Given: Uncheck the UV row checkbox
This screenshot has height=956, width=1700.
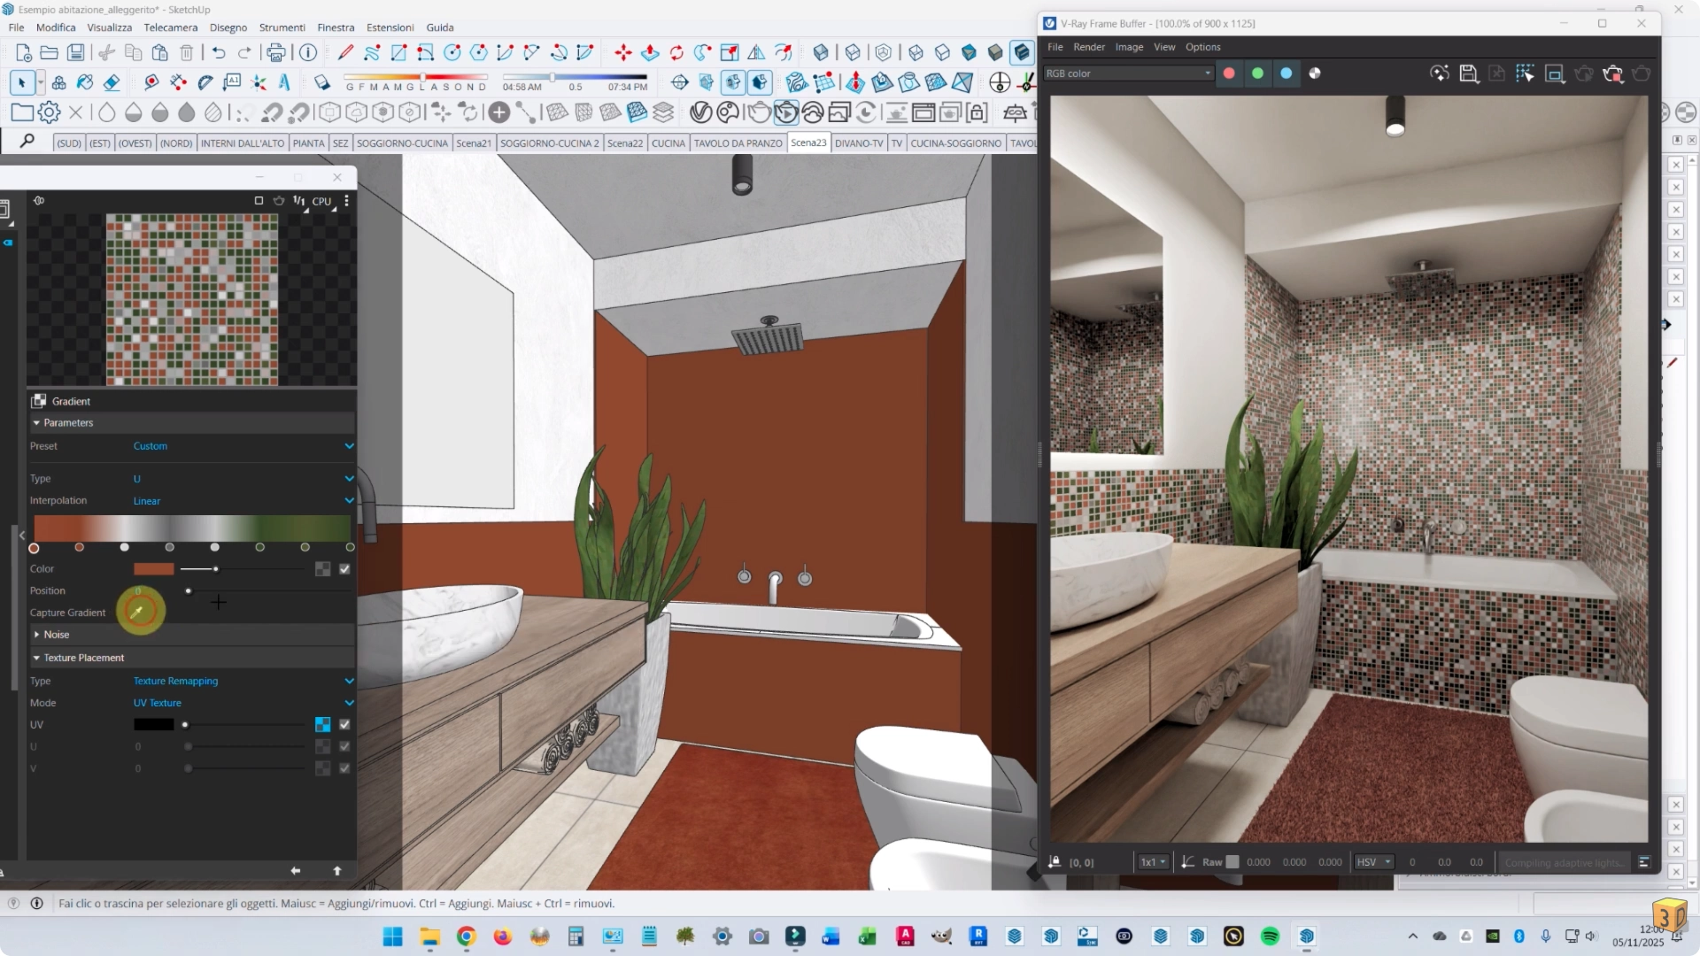Looking at the screenshot, I should tap(344, 724).
